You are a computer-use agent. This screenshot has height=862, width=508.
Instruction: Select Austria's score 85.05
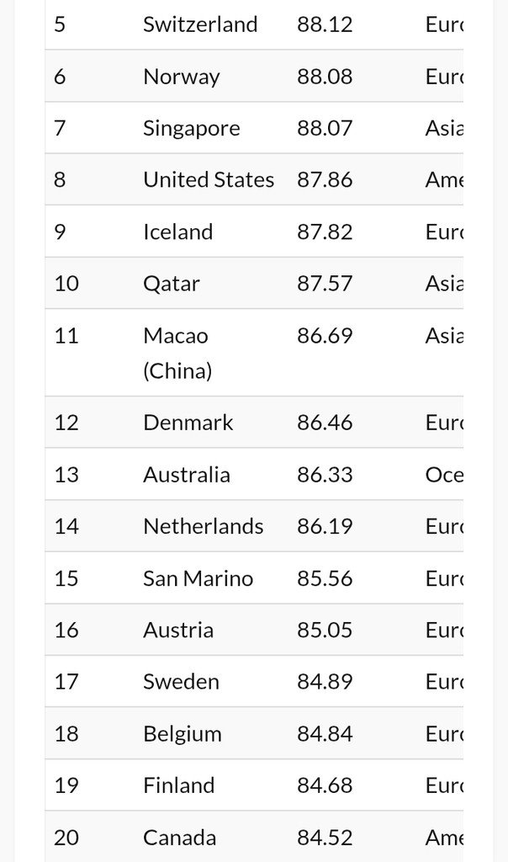tap(325, 631)
